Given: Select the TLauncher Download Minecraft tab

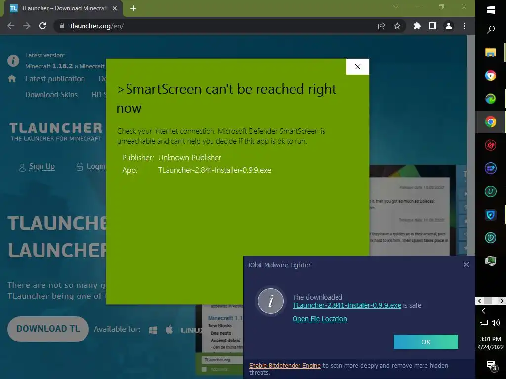Looking at the screenshot, I should pyautogui.click(x=63, y=8).
